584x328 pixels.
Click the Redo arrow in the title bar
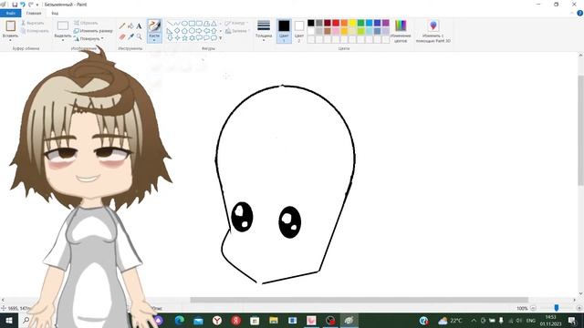pos(30,5)
